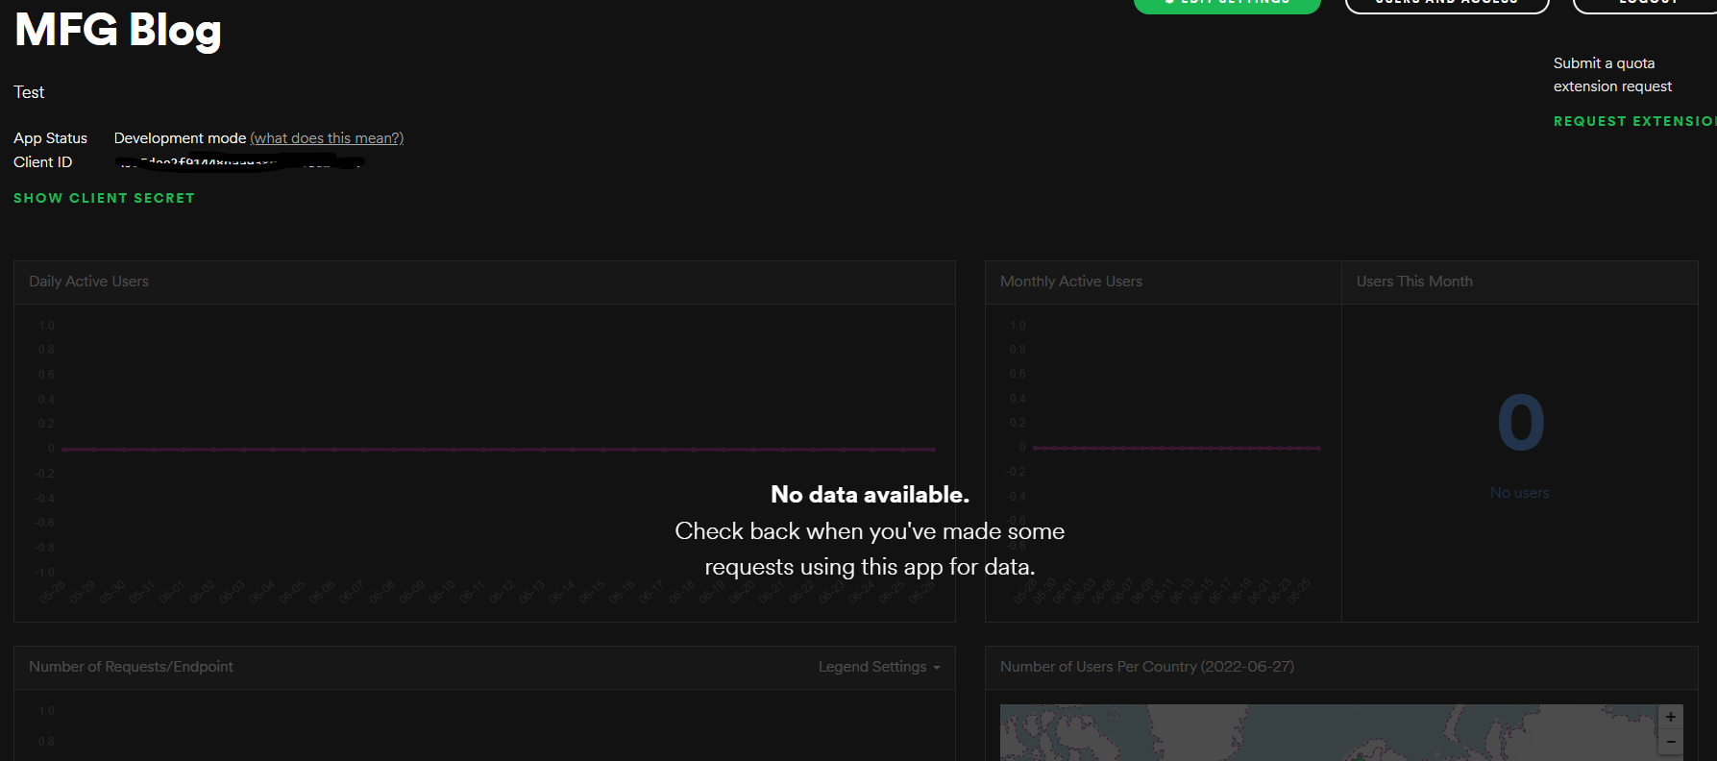Image resolution: width=1717 pixels, height=761 pixels.
Task: Click the MFG Blog app title
Action: pos(118,31)
